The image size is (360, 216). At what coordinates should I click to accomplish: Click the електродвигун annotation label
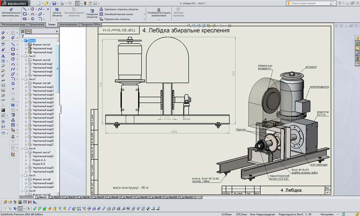(x=319, y=87)
